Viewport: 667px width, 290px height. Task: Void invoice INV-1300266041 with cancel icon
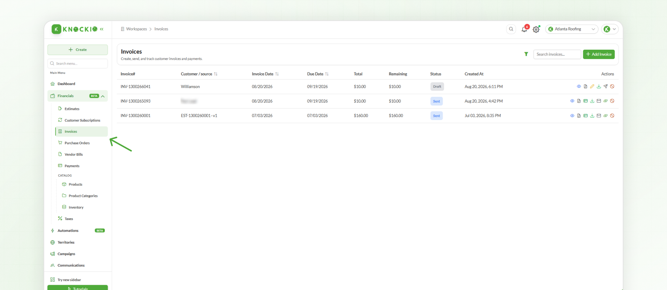pyautogui.click(x=612, y=86)
